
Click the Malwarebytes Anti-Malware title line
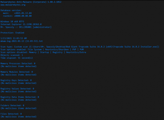(31, 2)
